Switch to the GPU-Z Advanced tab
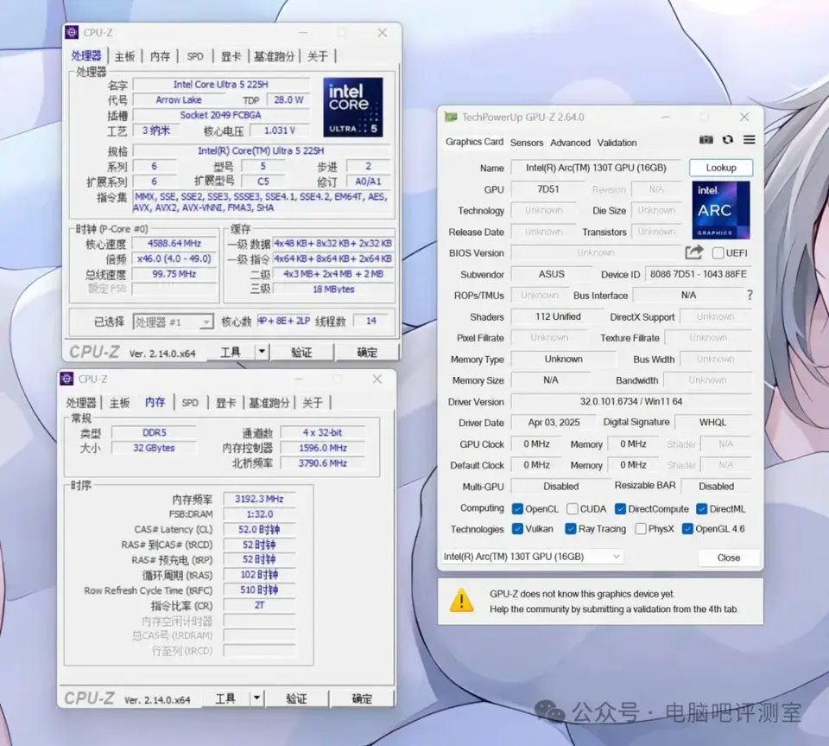Viewport: 829px width, 746px height. coord(570,143)
